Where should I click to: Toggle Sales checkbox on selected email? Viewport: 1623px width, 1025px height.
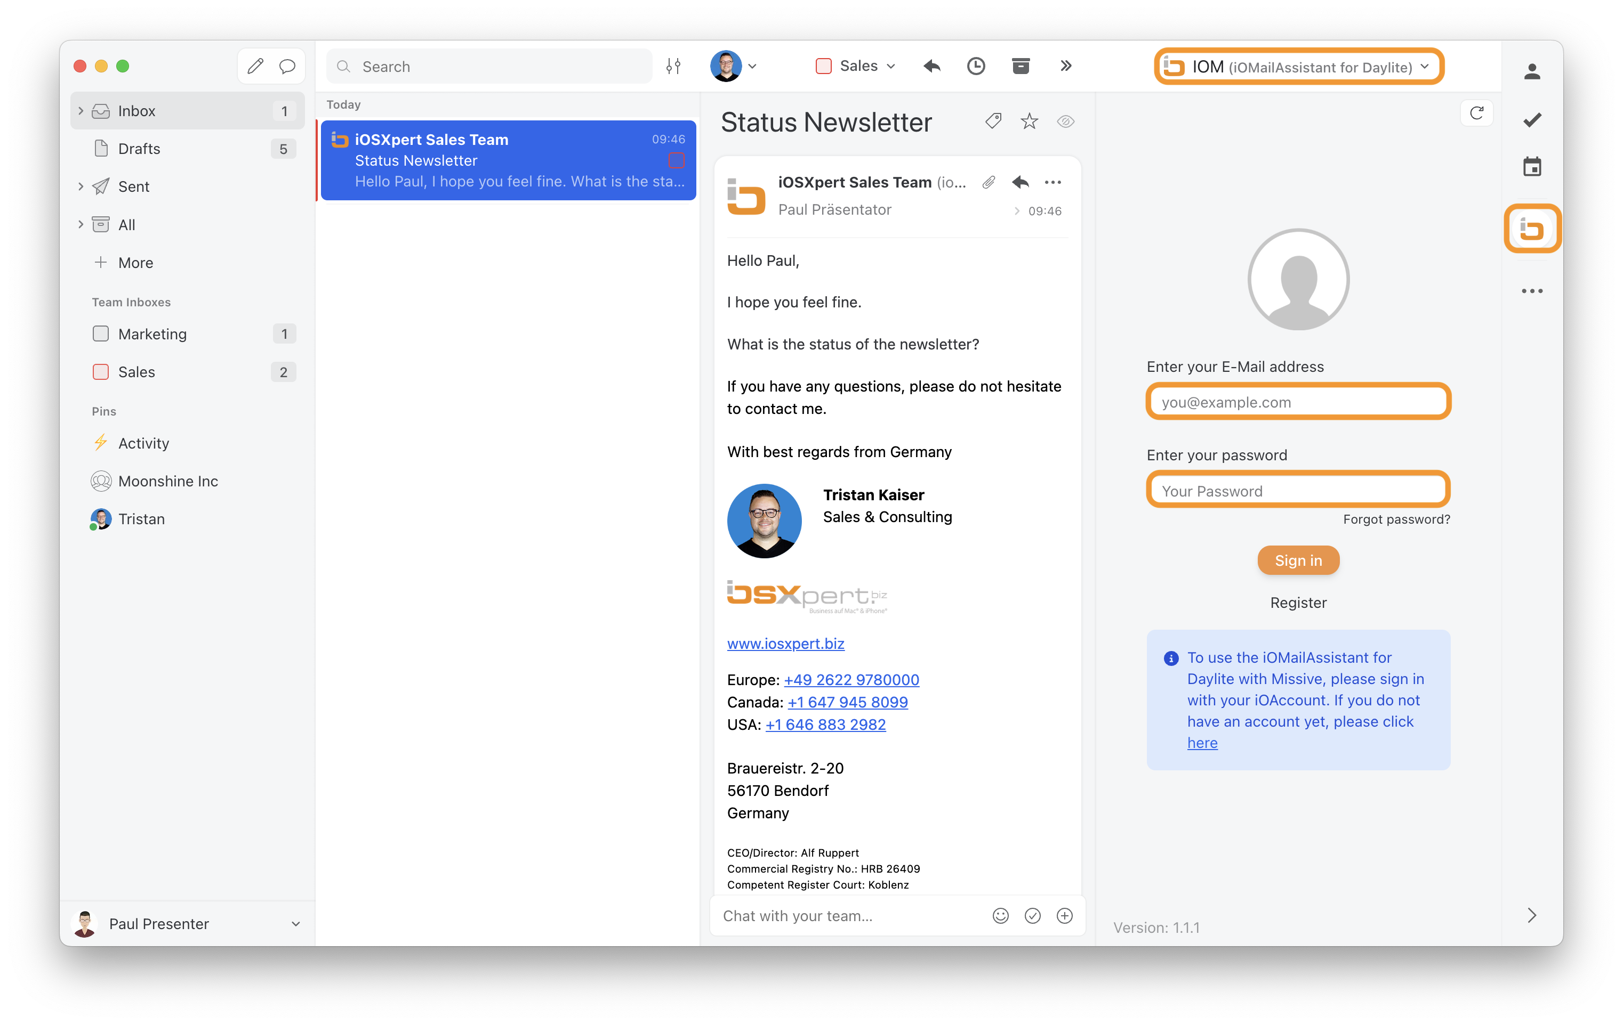676,160
